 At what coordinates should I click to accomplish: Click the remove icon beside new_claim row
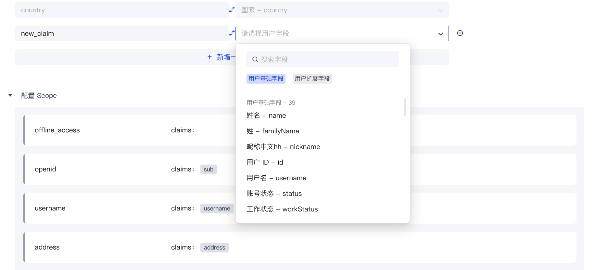pyautogui.click(x=460, y=33)
